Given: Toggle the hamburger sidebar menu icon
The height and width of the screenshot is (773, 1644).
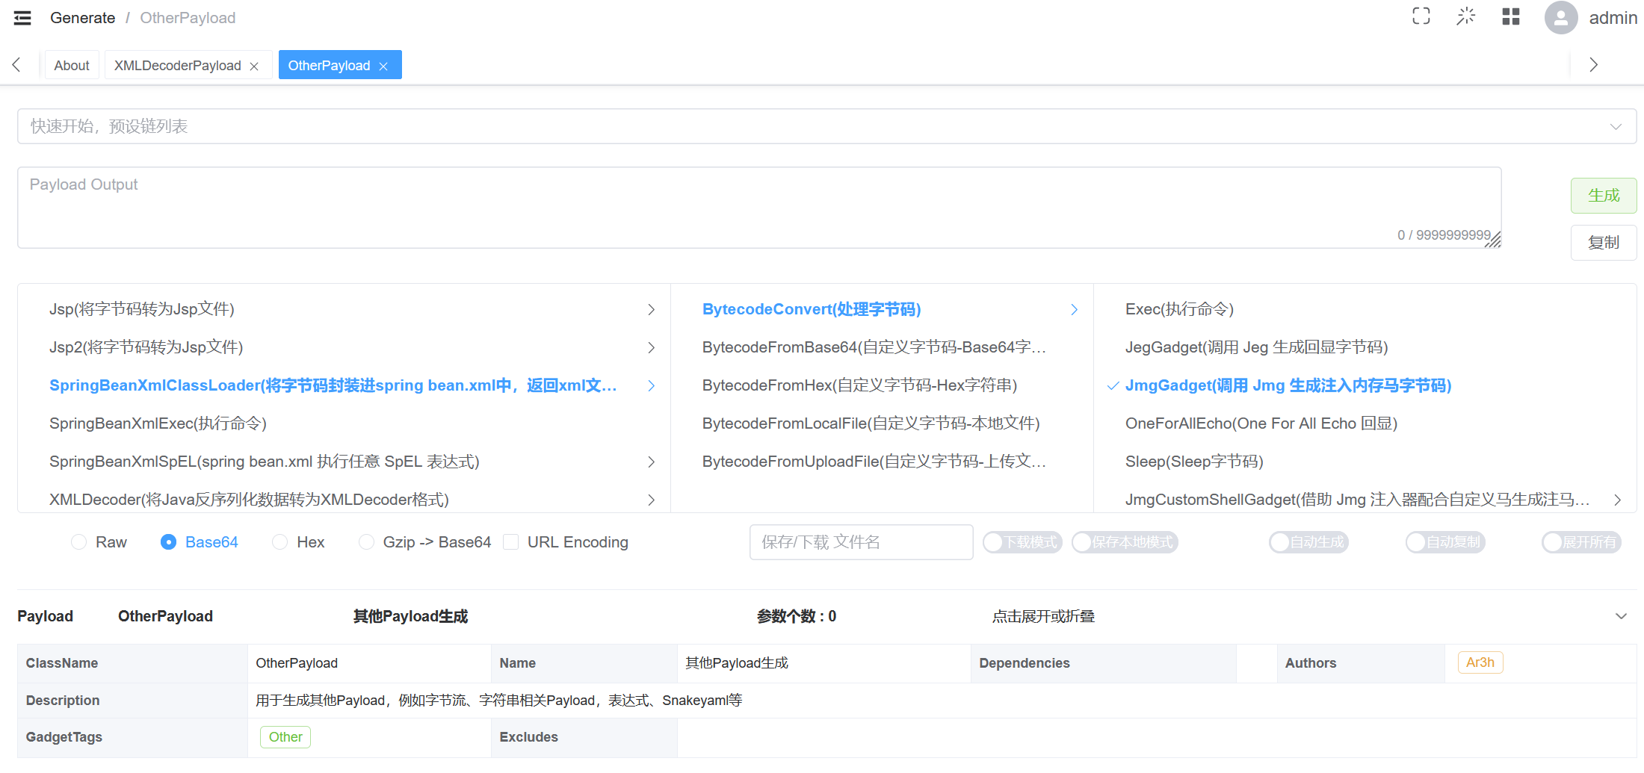Looking at the screenshot, I should pyautogui.click(x=22, y=18).
